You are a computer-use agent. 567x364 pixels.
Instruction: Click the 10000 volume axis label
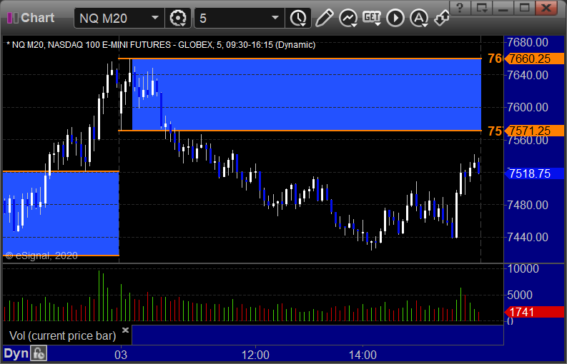click(523, 269)
